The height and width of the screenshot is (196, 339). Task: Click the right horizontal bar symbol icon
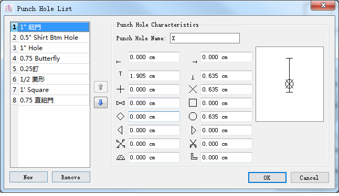pyautogui.click(x=195, y=62)
